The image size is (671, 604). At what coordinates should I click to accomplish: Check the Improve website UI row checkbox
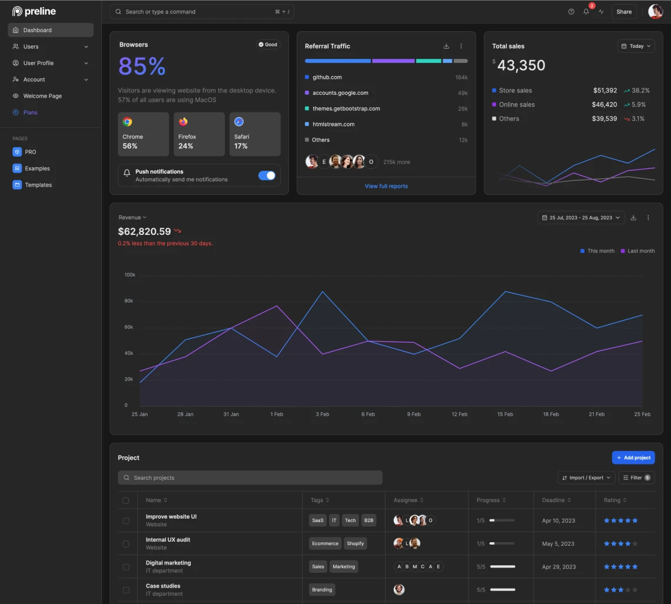tap(126, 520)
